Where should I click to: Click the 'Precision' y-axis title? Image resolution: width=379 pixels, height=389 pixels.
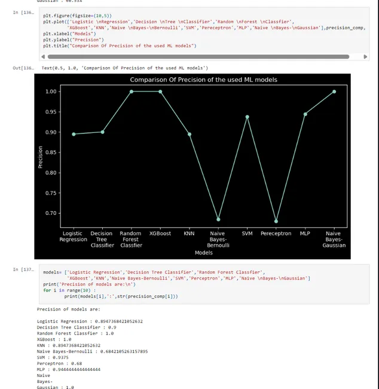click(40, 157)
